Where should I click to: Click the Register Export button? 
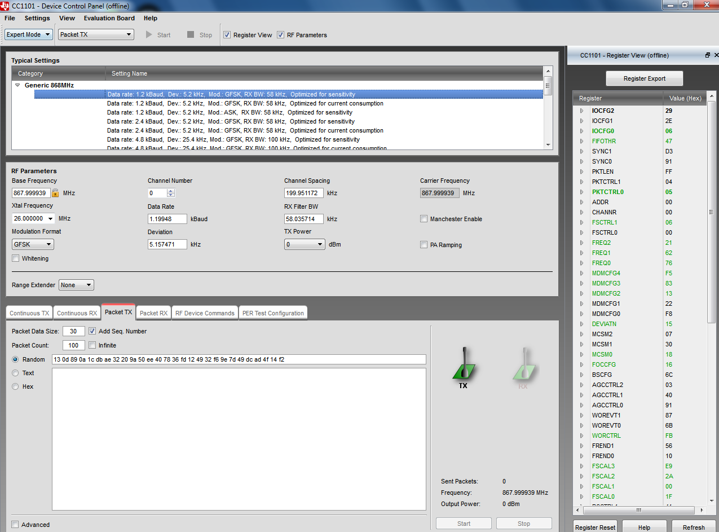point(644,78)
